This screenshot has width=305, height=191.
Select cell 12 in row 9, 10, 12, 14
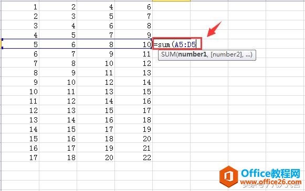pos(96,82)
